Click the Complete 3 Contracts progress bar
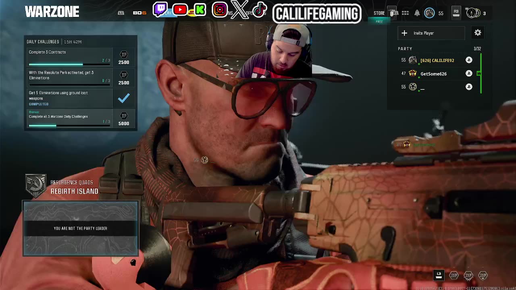The width and height of the screenshot is (516, 290). pyautogui.click(x=69, y=64)
